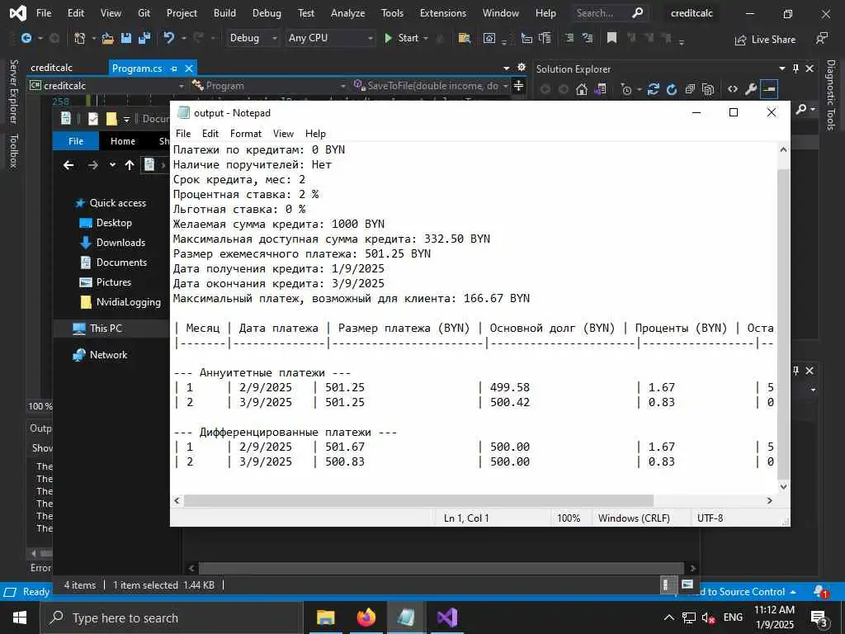
Task: Save the current file with the Save icon
Action: (x=126, y=38)
